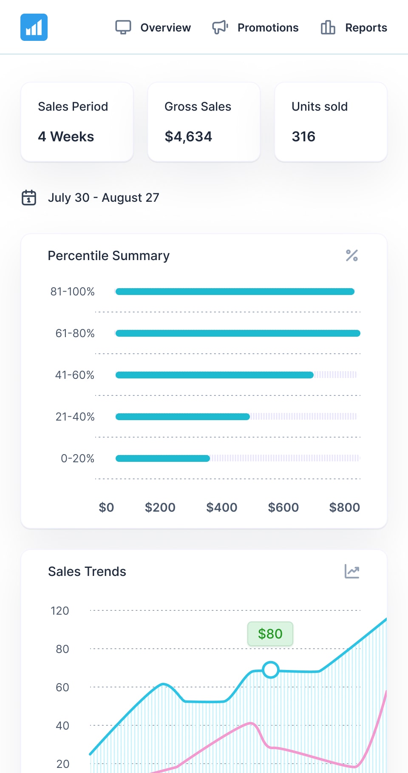Open the Overview page
The height and width of the screenshot is (773, 408).
tap(165, 27)
